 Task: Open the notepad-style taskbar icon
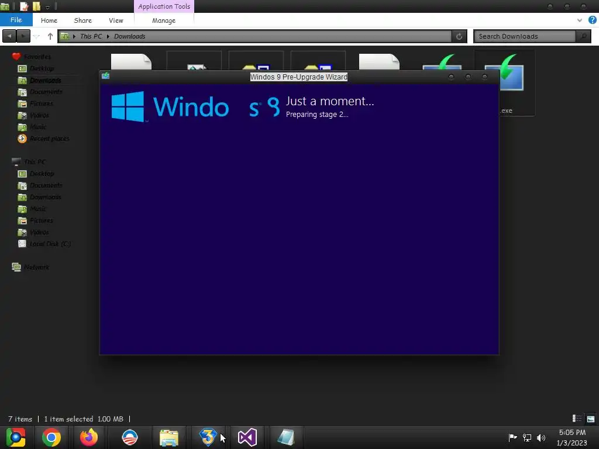[286, 437]
